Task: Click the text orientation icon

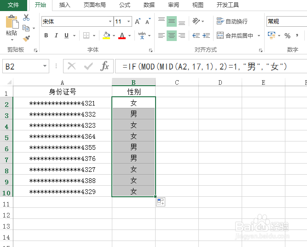Action: pos(196,21)
